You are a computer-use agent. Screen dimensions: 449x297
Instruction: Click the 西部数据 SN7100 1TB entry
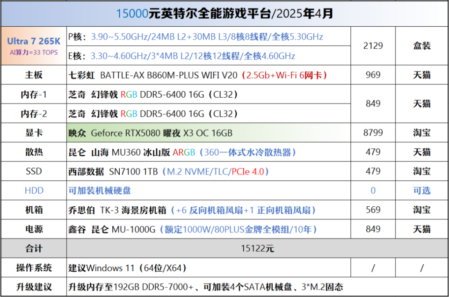pyautogui.click(x=169, y=172)
